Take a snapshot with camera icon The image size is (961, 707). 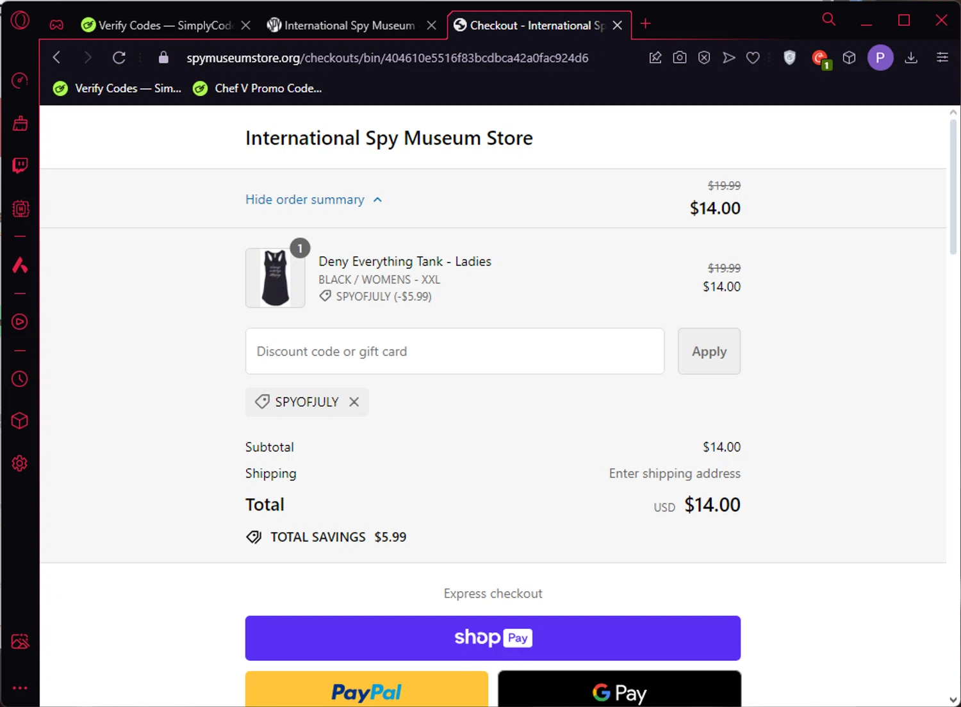tap(680, 58)
